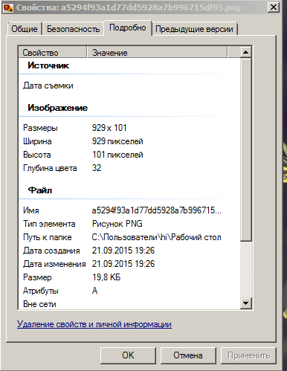
Task: Select the Атрибуты property row
Action: click(129, 291)
